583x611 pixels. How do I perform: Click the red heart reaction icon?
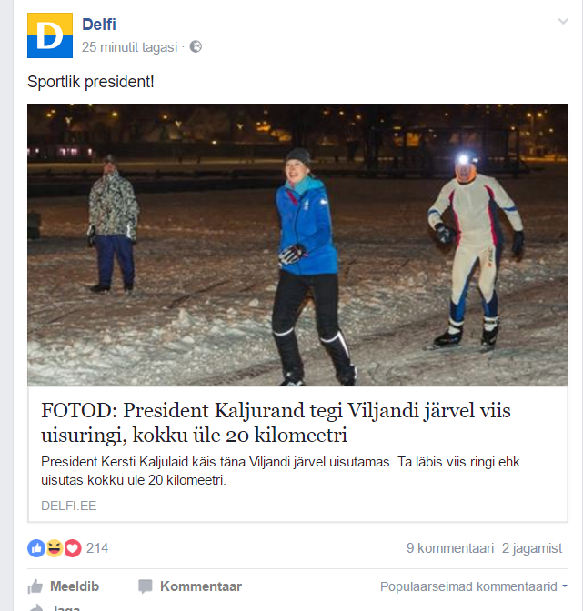[73, 548]
